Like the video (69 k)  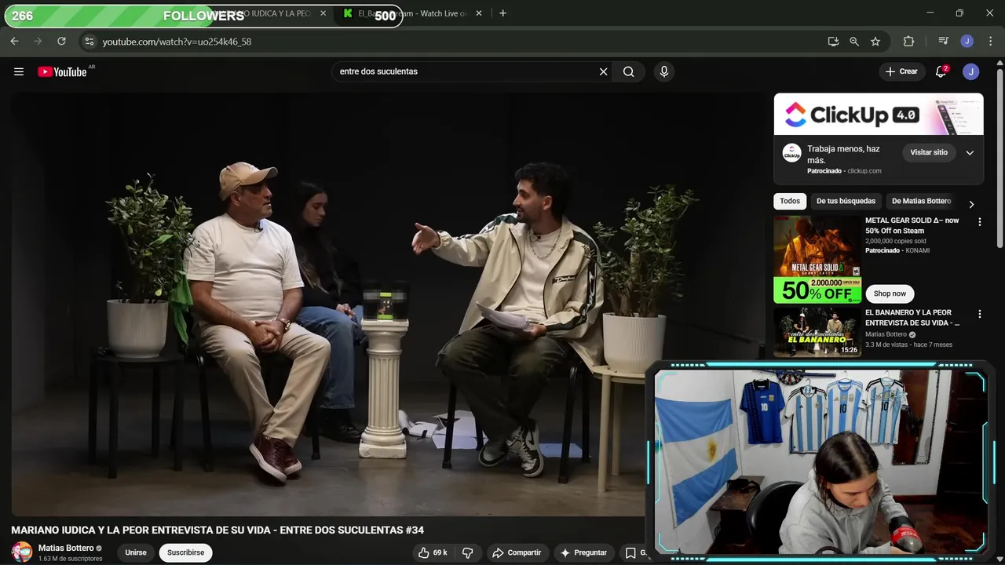point(433,552)
